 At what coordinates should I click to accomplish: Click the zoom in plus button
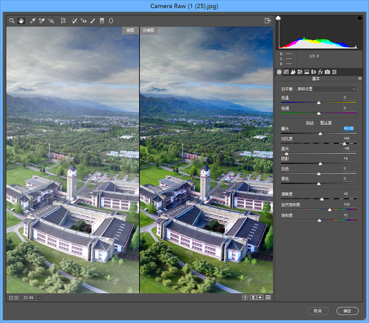(16, 298)
